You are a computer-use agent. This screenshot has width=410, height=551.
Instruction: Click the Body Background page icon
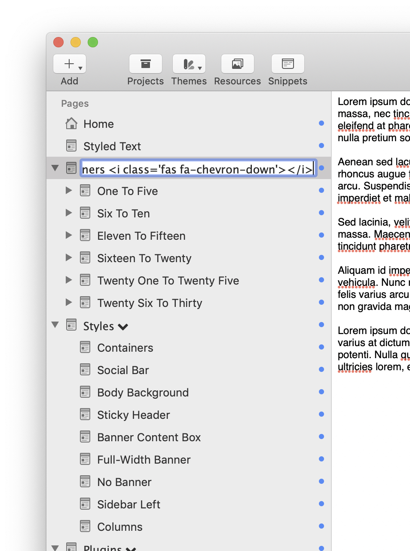85,392
